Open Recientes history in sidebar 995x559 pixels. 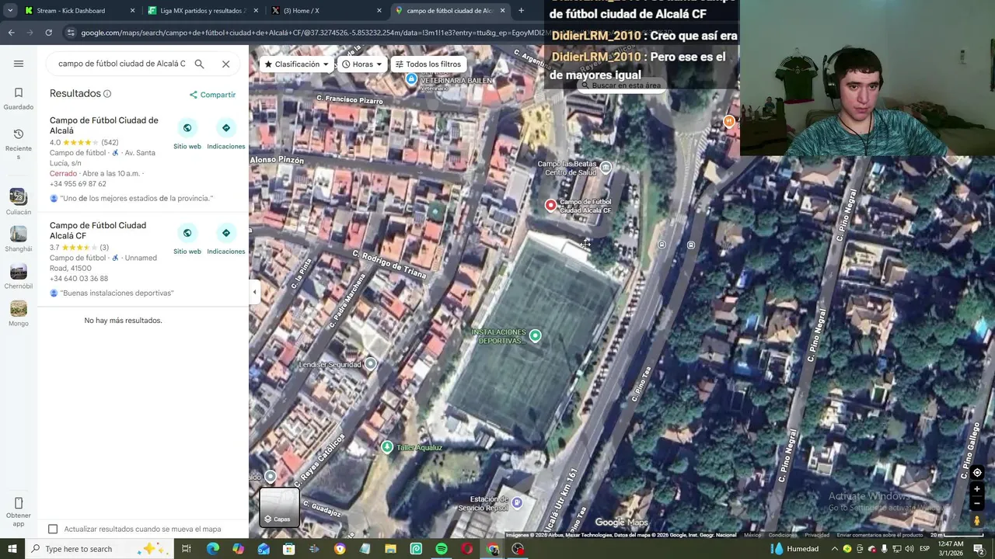[x=19, y=144]
